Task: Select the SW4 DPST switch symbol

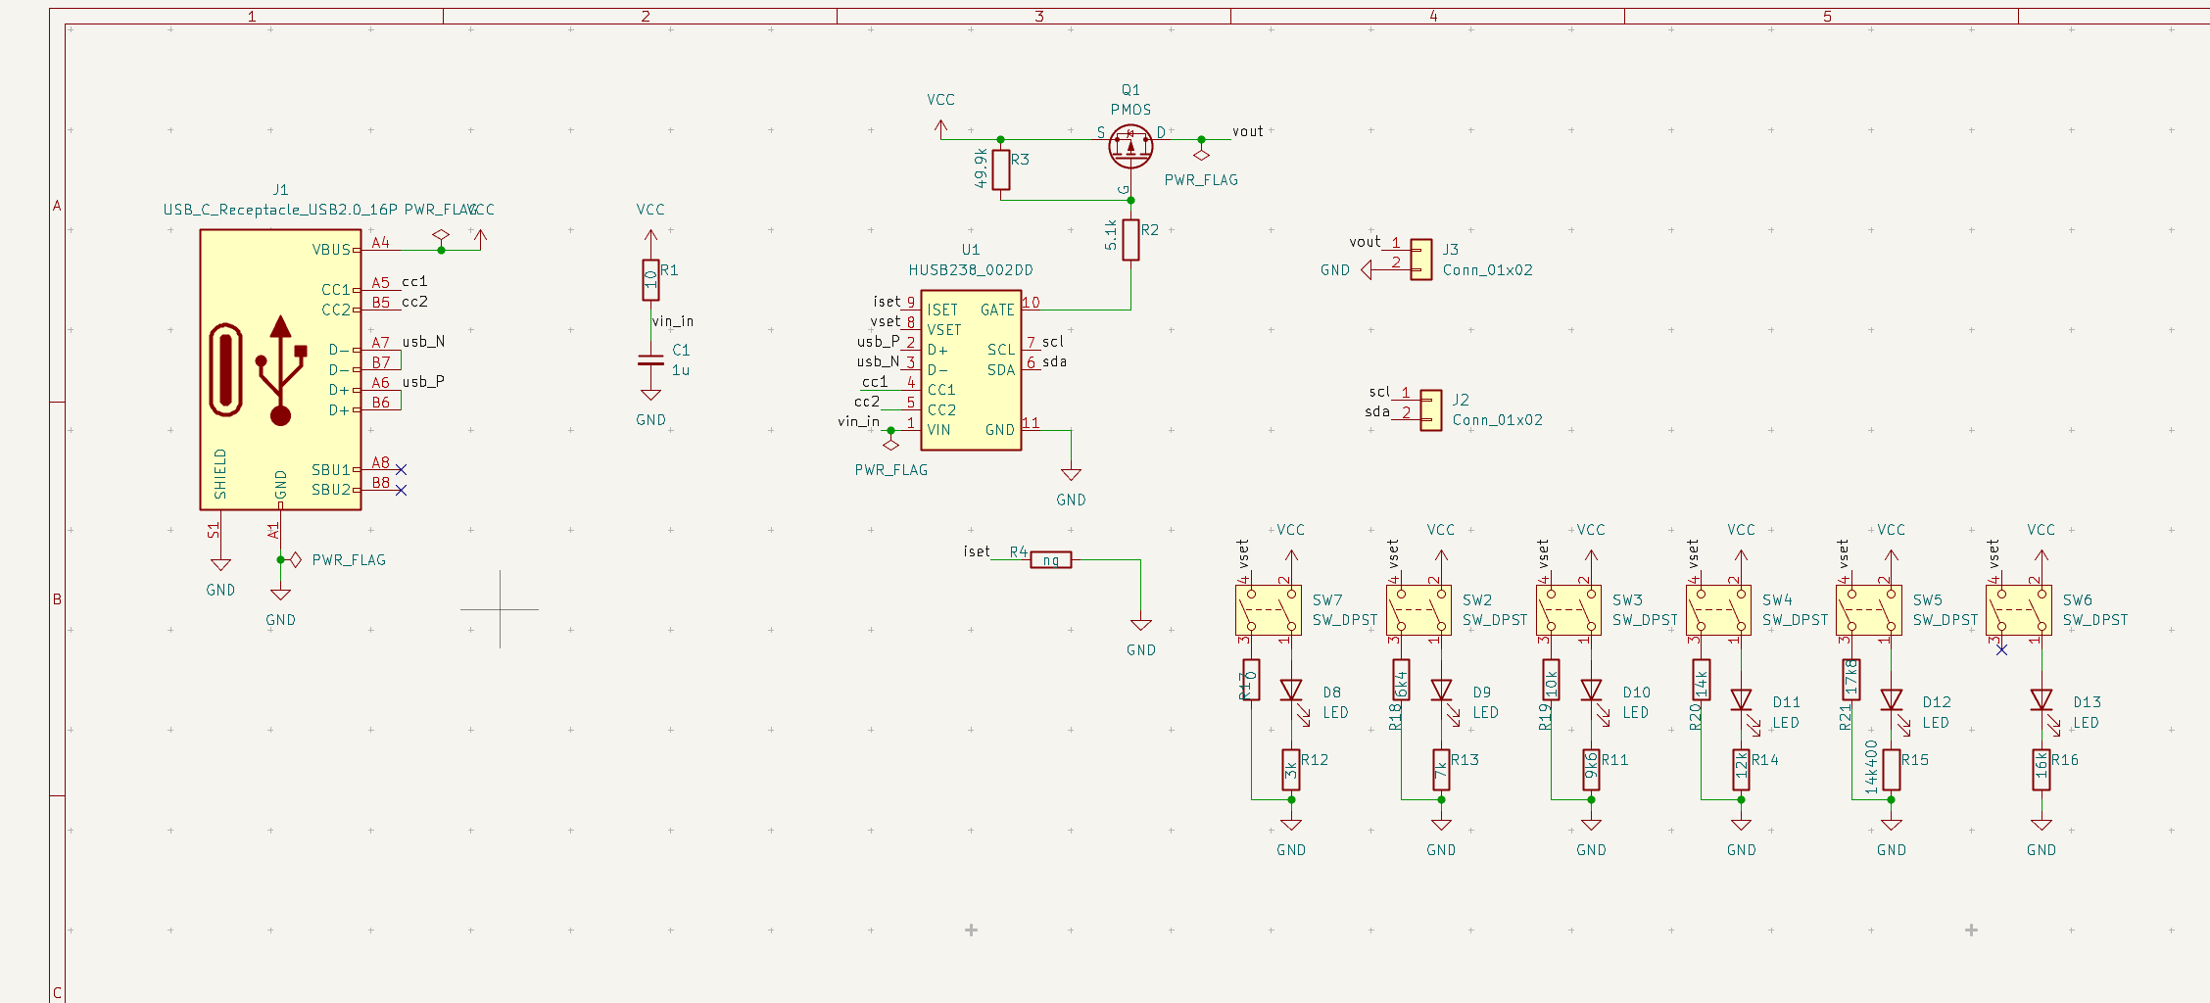Action: (x=1718, y=610)
